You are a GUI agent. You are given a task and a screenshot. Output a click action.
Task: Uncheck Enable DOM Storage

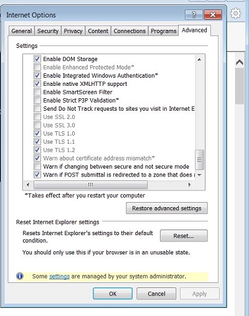click(x=37, y=59)
